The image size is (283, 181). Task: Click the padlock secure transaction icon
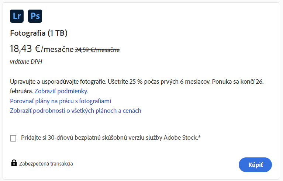(14, 163)
